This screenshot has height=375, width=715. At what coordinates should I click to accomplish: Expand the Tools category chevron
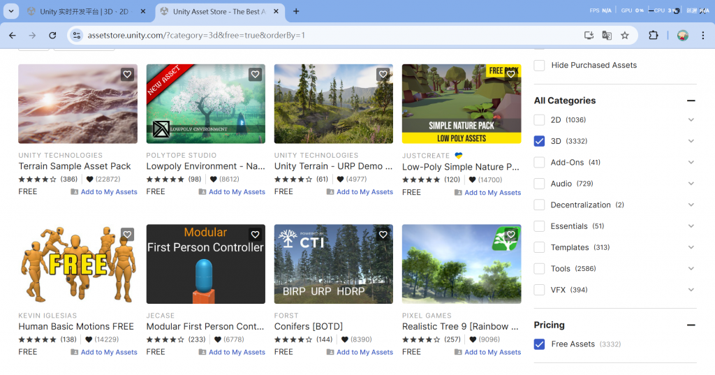click(x=691, y=268)
